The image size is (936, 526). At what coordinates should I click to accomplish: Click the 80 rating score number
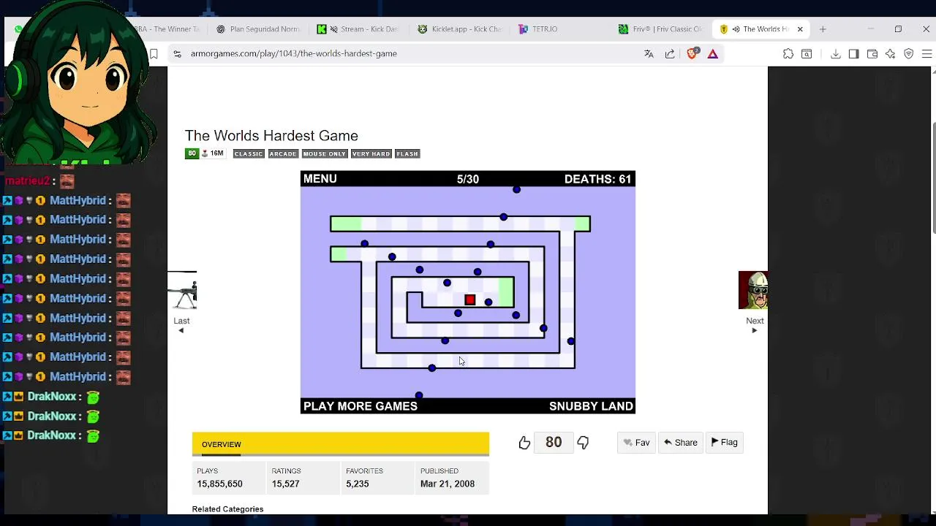(554, 442)
